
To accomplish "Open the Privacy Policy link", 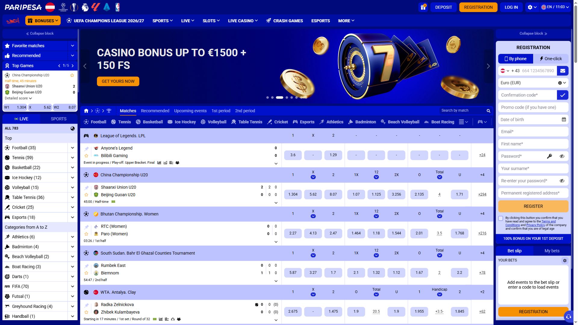I will point(535,225).
